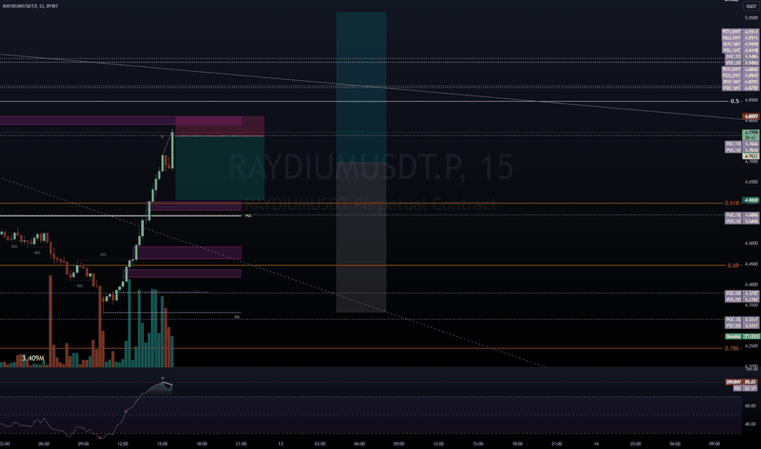Screen dimensions: 761x449
Task: Select the gray projection rectangle
Action: [361, 238]
